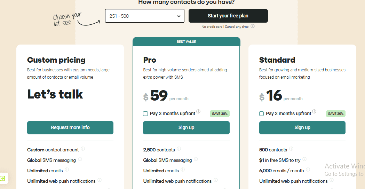Sign up for the Standard plan
This screenshot has height=189, width=365.
pyautogui.click(x=302, y=127)
